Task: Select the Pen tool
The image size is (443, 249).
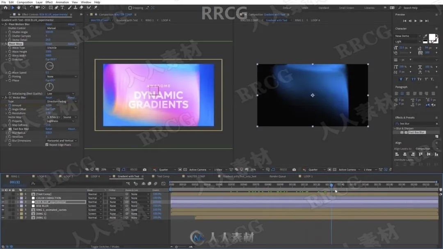Action: (x=57, y=7)
